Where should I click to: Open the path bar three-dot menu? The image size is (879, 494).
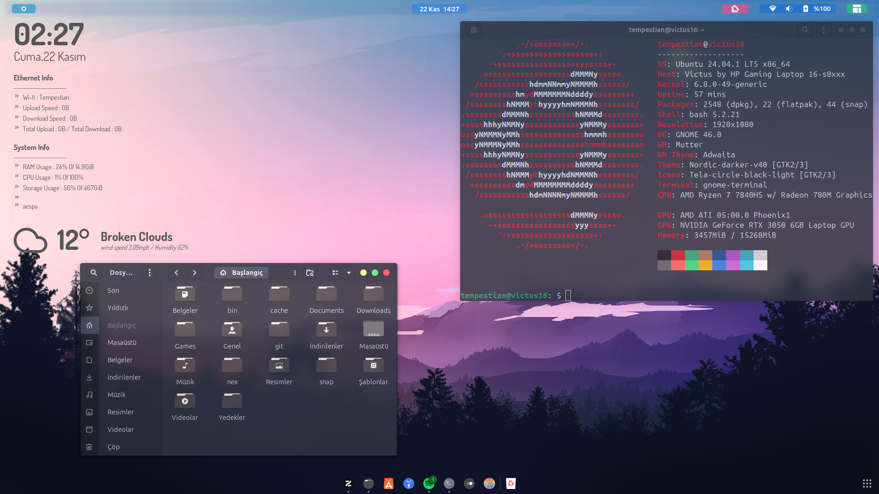click(x=295, y=273)
